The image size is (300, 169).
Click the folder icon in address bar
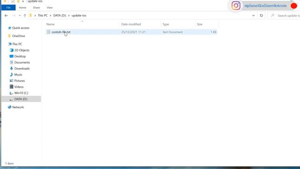coord(30,15)
